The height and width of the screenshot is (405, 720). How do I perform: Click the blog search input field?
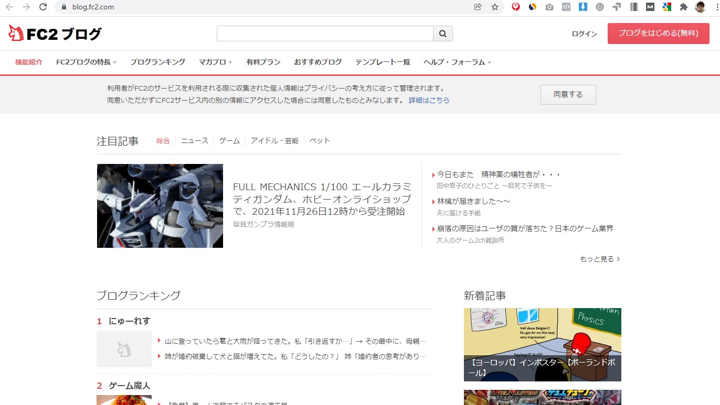(325, 34)
